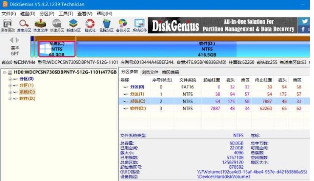This screenshot has width=314, height=181.
Task: Select 分区(0) in the disk tree
Action: coord(26,79)
